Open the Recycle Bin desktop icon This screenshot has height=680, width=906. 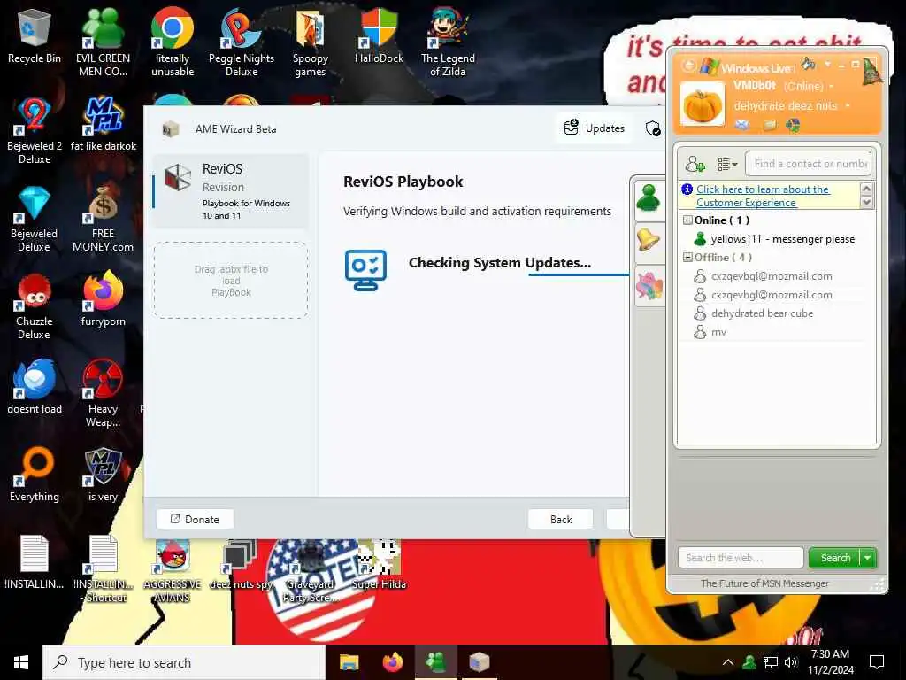click(35, 37)
